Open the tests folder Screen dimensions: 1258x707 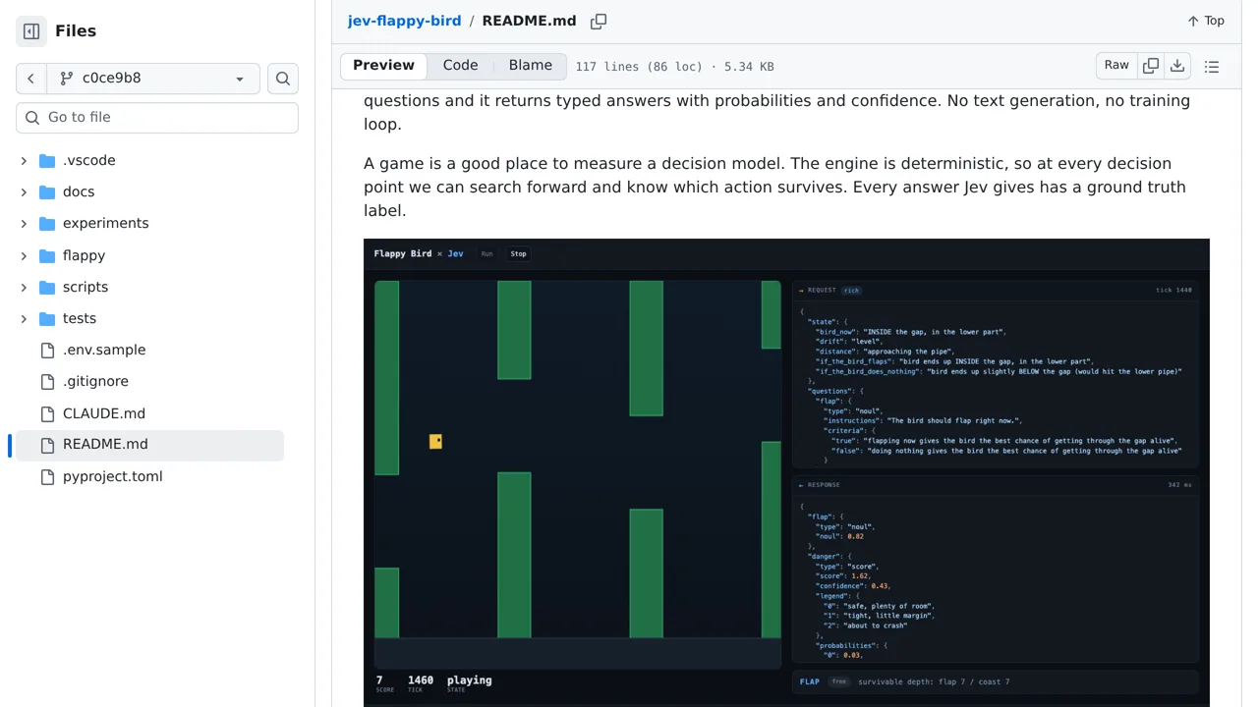[80, 318]
